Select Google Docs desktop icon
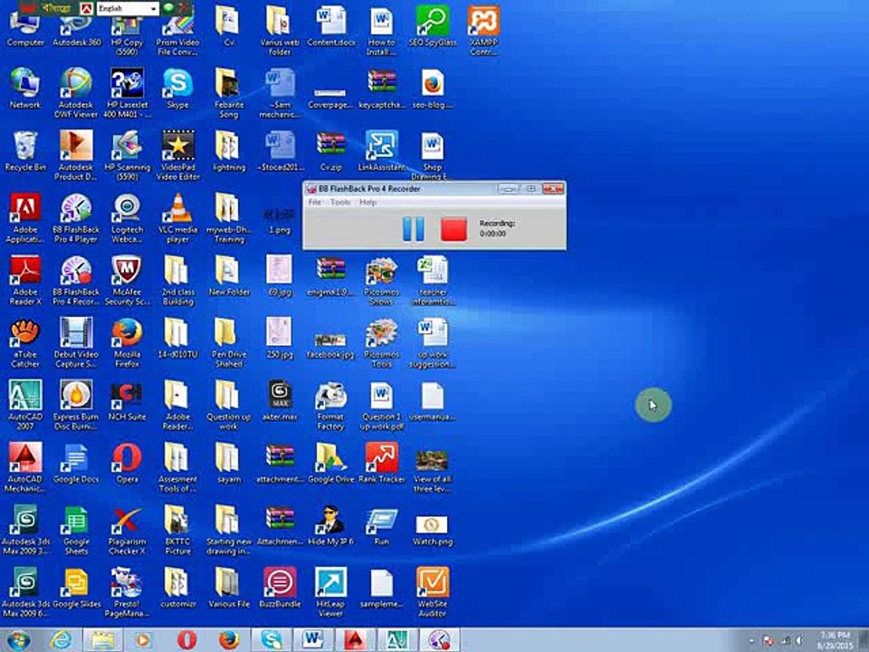Viewport: 869px width, 652px height. point(76,464)
